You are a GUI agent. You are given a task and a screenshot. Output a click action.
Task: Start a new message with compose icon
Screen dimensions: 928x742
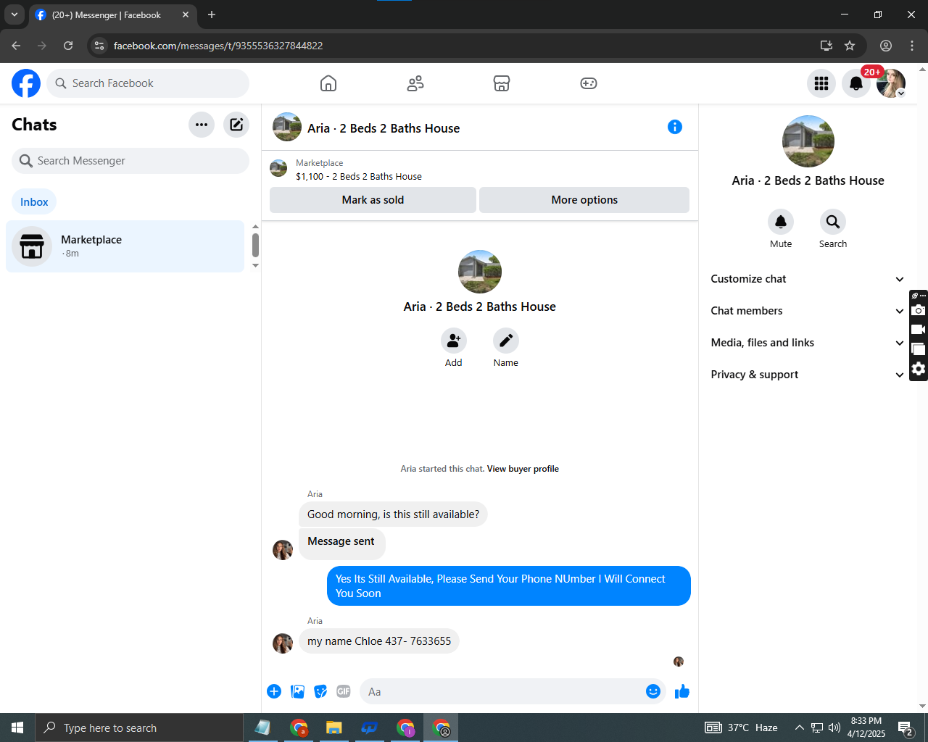236,125
